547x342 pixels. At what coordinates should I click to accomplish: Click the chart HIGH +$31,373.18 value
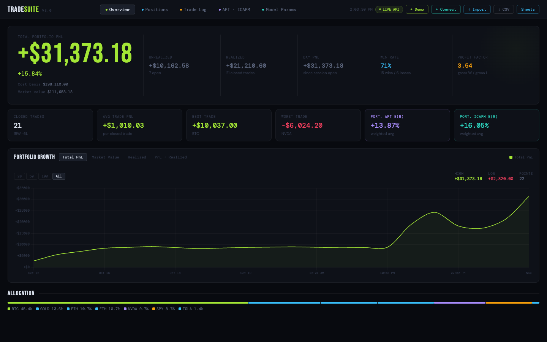(468, 179)
